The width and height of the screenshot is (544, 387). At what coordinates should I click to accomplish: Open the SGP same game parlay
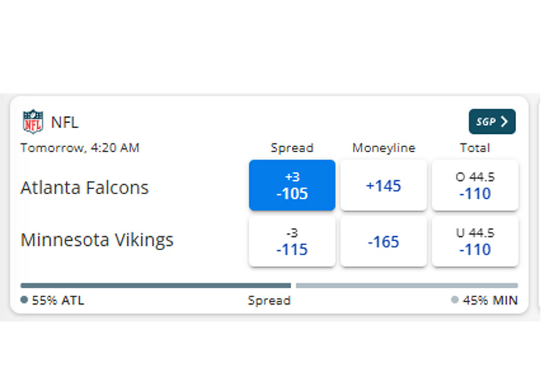(x=492, y=121)
